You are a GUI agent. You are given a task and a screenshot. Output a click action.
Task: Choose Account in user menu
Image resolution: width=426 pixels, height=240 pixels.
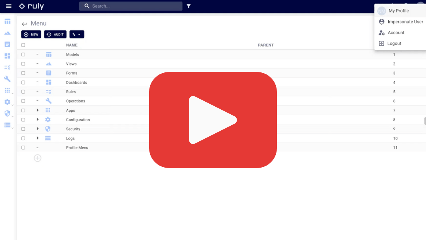click(x=400, y=33)
